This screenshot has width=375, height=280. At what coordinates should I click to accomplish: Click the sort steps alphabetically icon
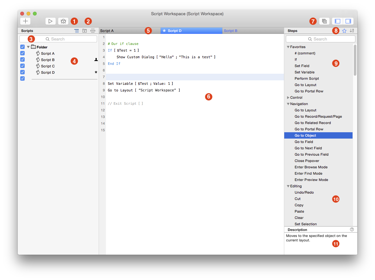[352, 31]
